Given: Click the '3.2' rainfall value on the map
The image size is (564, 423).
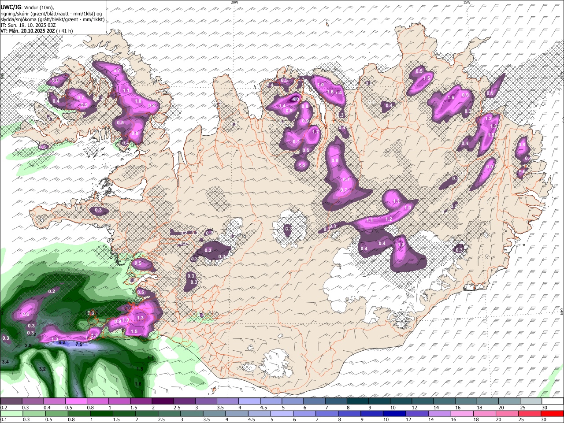Looking at the screenshot, I should click(x=42, y=369).
